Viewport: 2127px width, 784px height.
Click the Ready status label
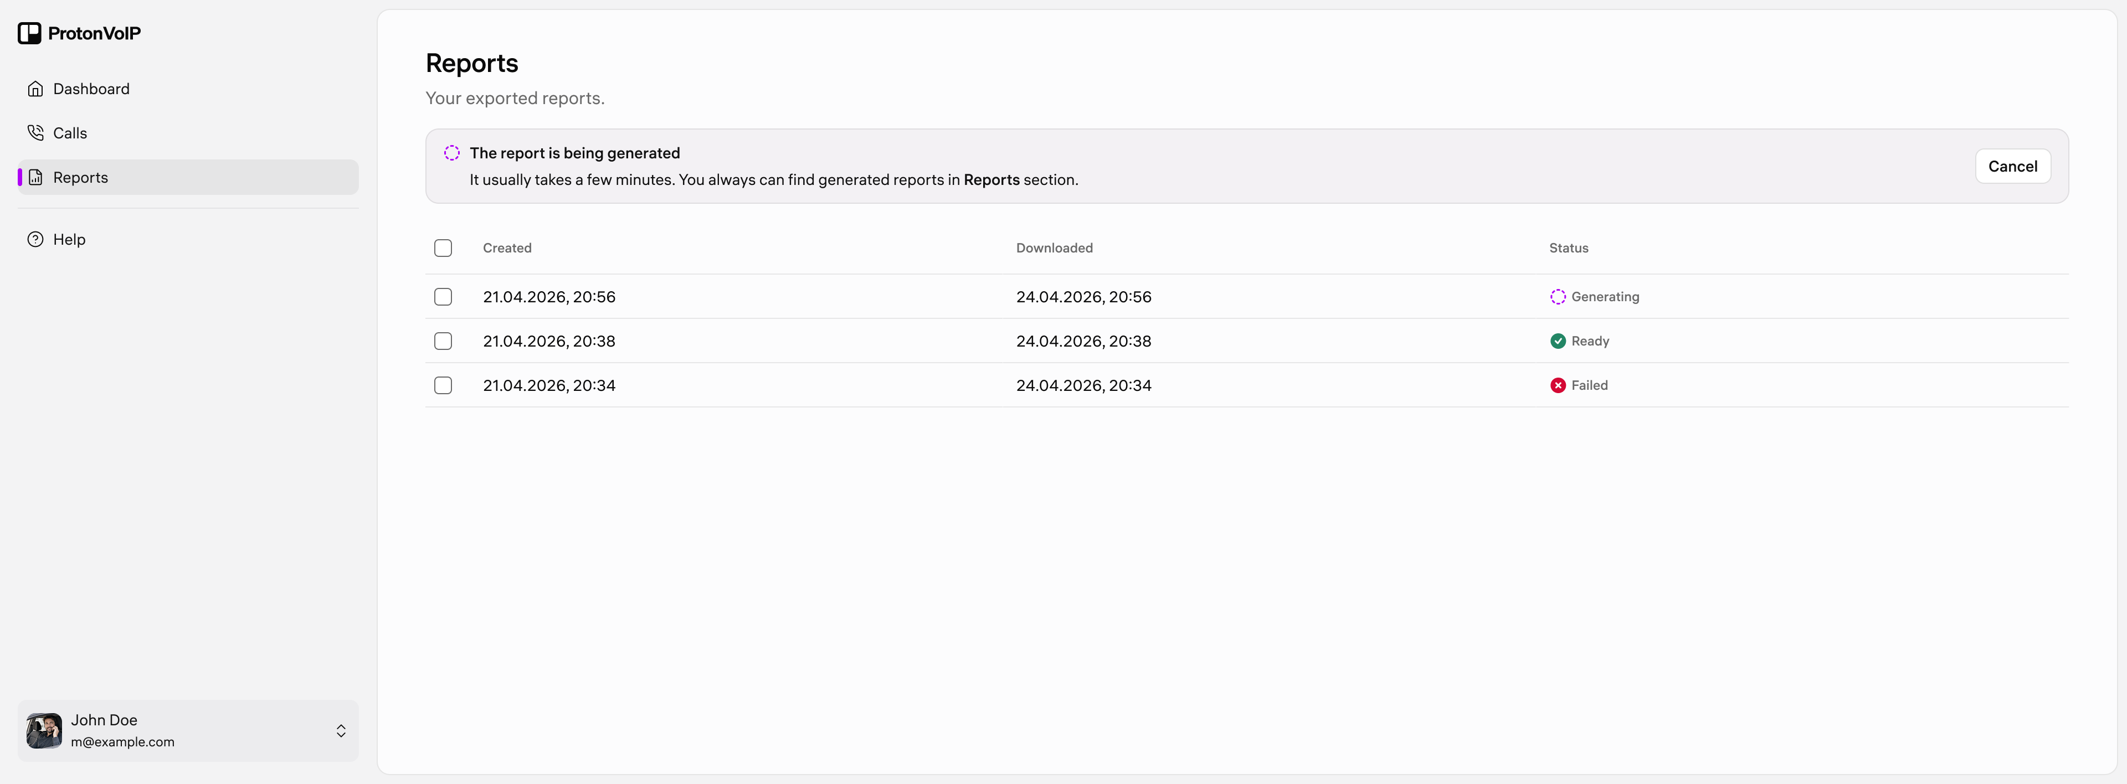(x=1590, y=341)
